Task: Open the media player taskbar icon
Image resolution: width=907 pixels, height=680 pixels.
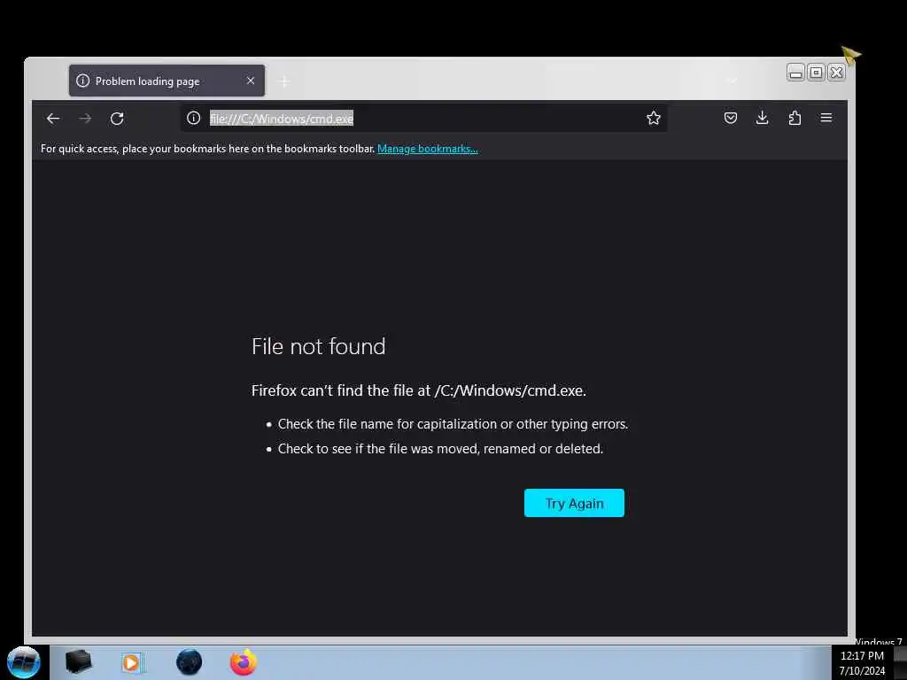Action: click(132, 662)
